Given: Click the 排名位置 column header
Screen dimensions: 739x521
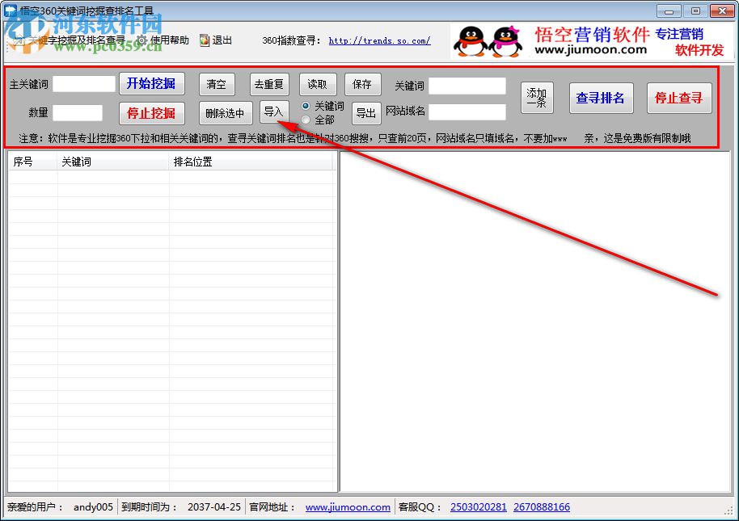Looking at the screenshot, I should tap(251, 162).
